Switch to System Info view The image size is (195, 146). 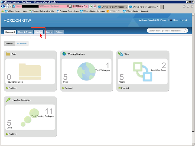[x=21, y=44]
